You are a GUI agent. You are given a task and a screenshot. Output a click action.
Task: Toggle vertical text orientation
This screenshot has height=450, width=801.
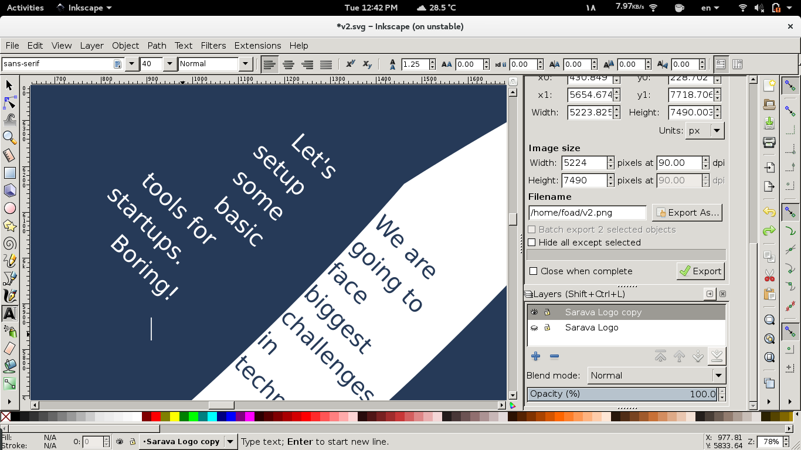click(737, 64)
